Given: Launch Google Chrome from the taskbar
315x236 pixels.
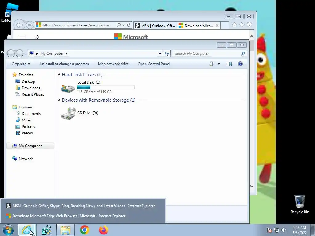Looking at the screenshot, I should coord(84,230).
